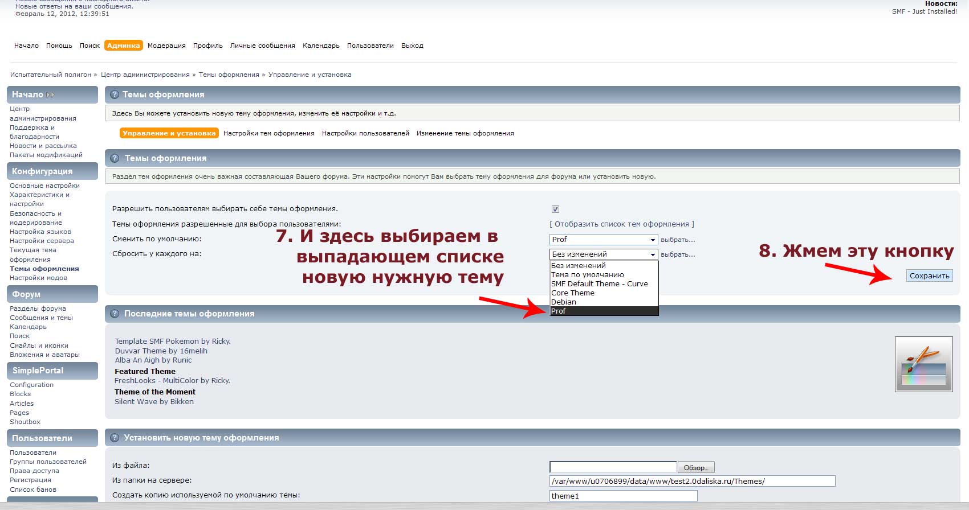Open Профиль menu item
The image size is (969, 510).
[x=208, y=46]
